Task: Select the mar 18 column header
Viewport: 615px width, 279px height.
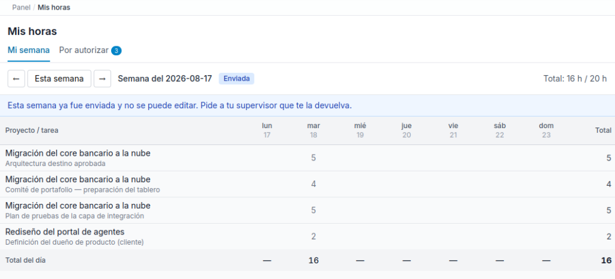Action: click(314, 130)
